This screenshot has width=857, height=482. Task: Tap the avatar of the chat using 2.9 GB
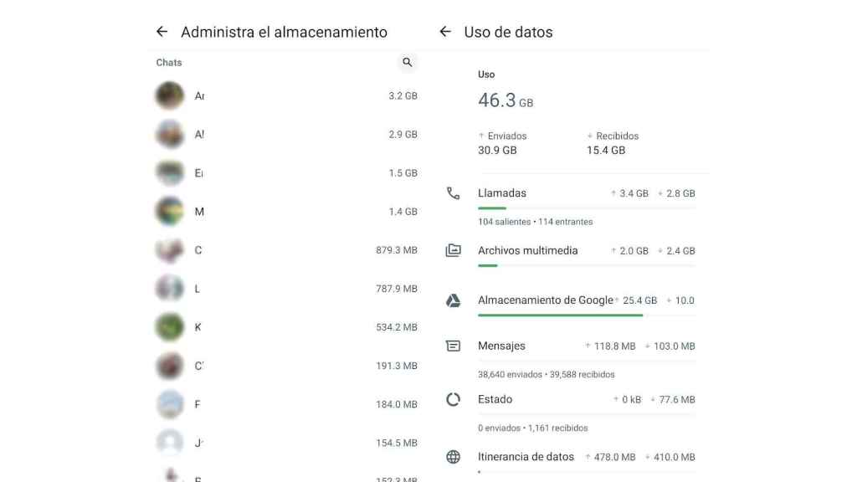pos(170,134)
